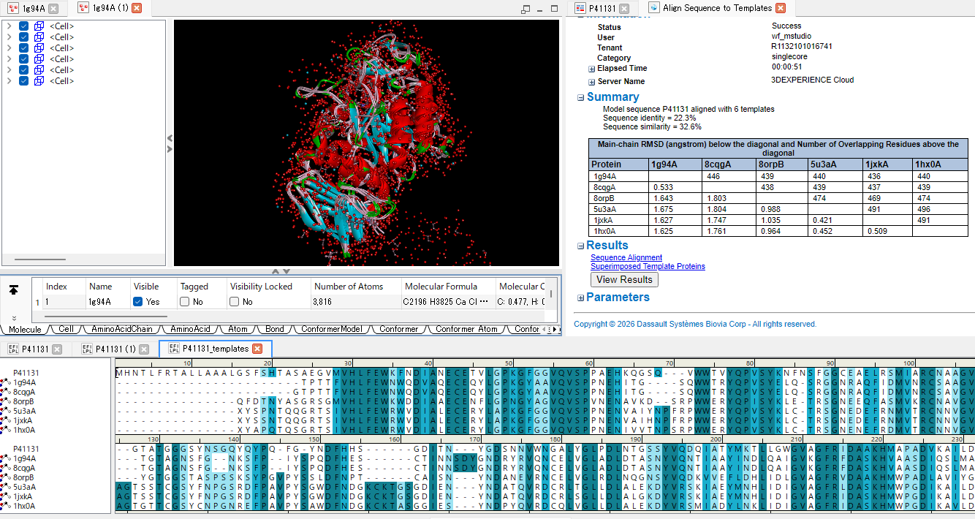This screenshot has height=519, width=975.
Task: Expand the Parameters section in the report
Action: click(581, 298)
